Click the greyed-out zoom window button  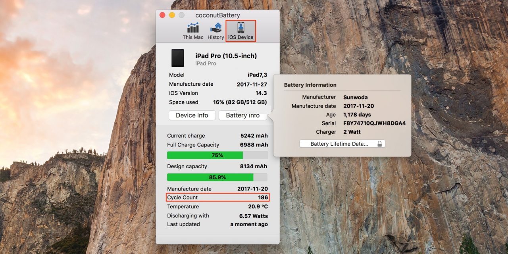(x=181, y=15)
